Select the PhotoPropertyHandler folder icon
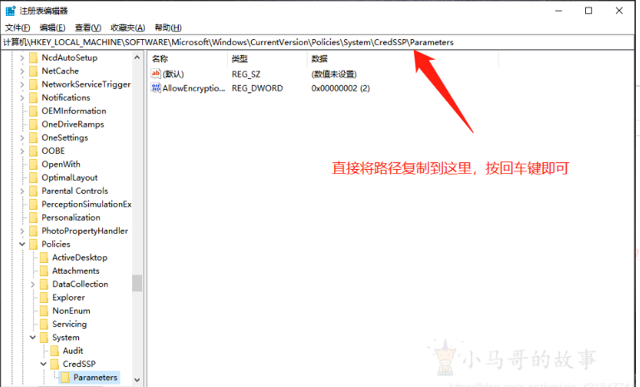Screen dimensions: 640x387 coord(33,231)
